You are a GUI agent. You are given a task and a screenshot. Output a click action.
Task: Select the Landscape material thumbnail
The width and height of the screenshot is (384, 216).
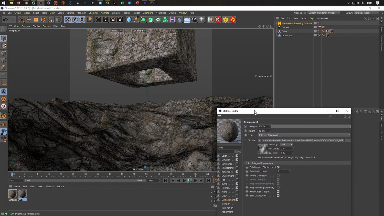click(x=13, y=194)
